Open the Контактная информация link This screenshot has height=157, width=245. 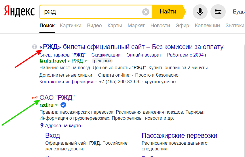pyautogui.click(x=66, y=82)
